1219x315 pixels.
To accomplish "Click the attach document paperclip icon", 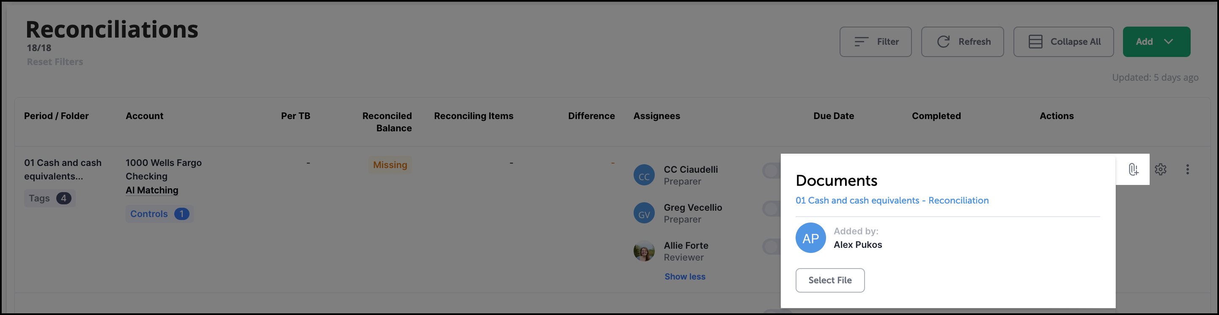I will (x=1133, y=170).
